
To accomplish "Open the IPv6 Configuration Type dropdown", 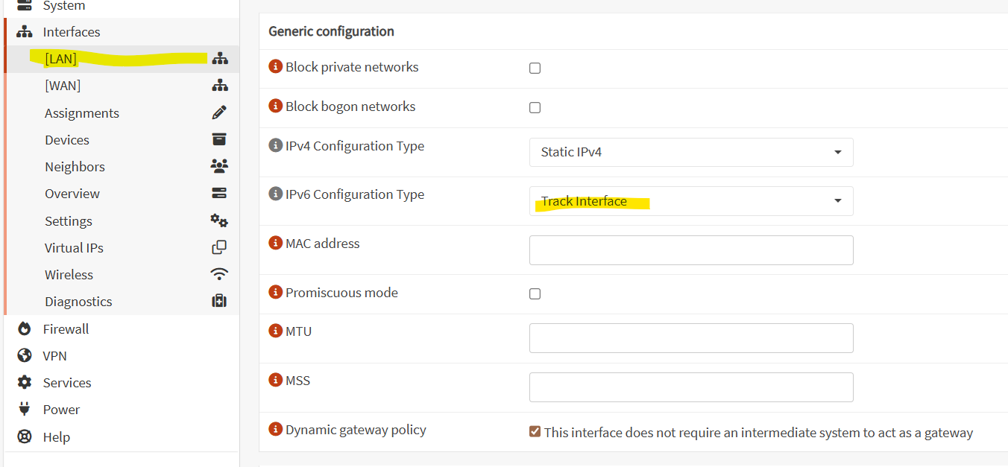I will [691, 201].
